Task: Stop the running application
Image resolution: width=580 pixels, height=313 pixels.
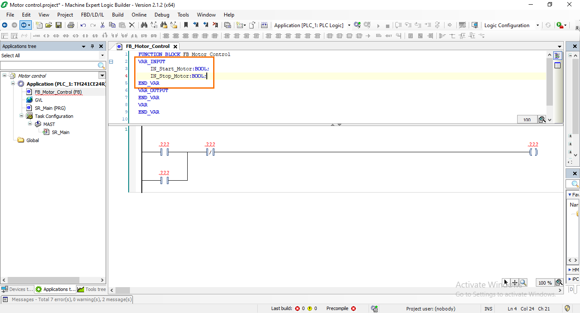Action: coord(387,25)
